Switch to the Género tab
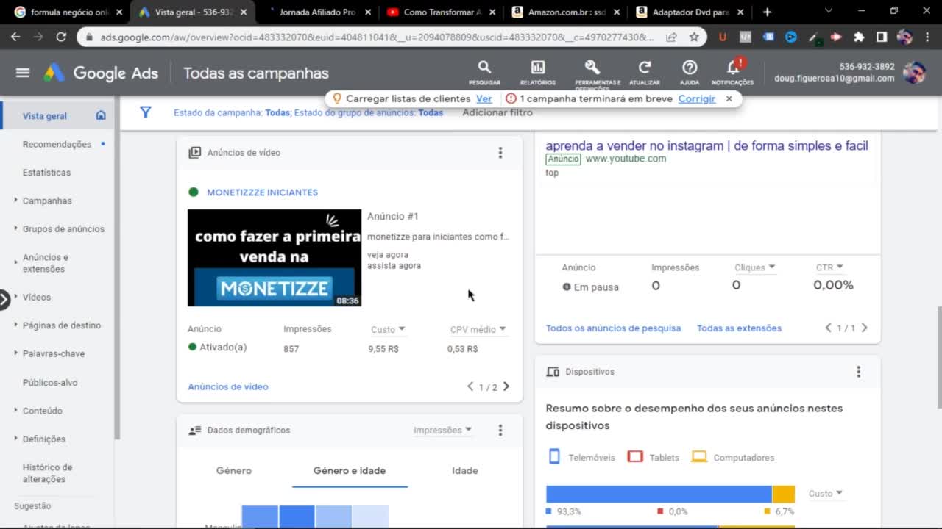 (234, 471)
